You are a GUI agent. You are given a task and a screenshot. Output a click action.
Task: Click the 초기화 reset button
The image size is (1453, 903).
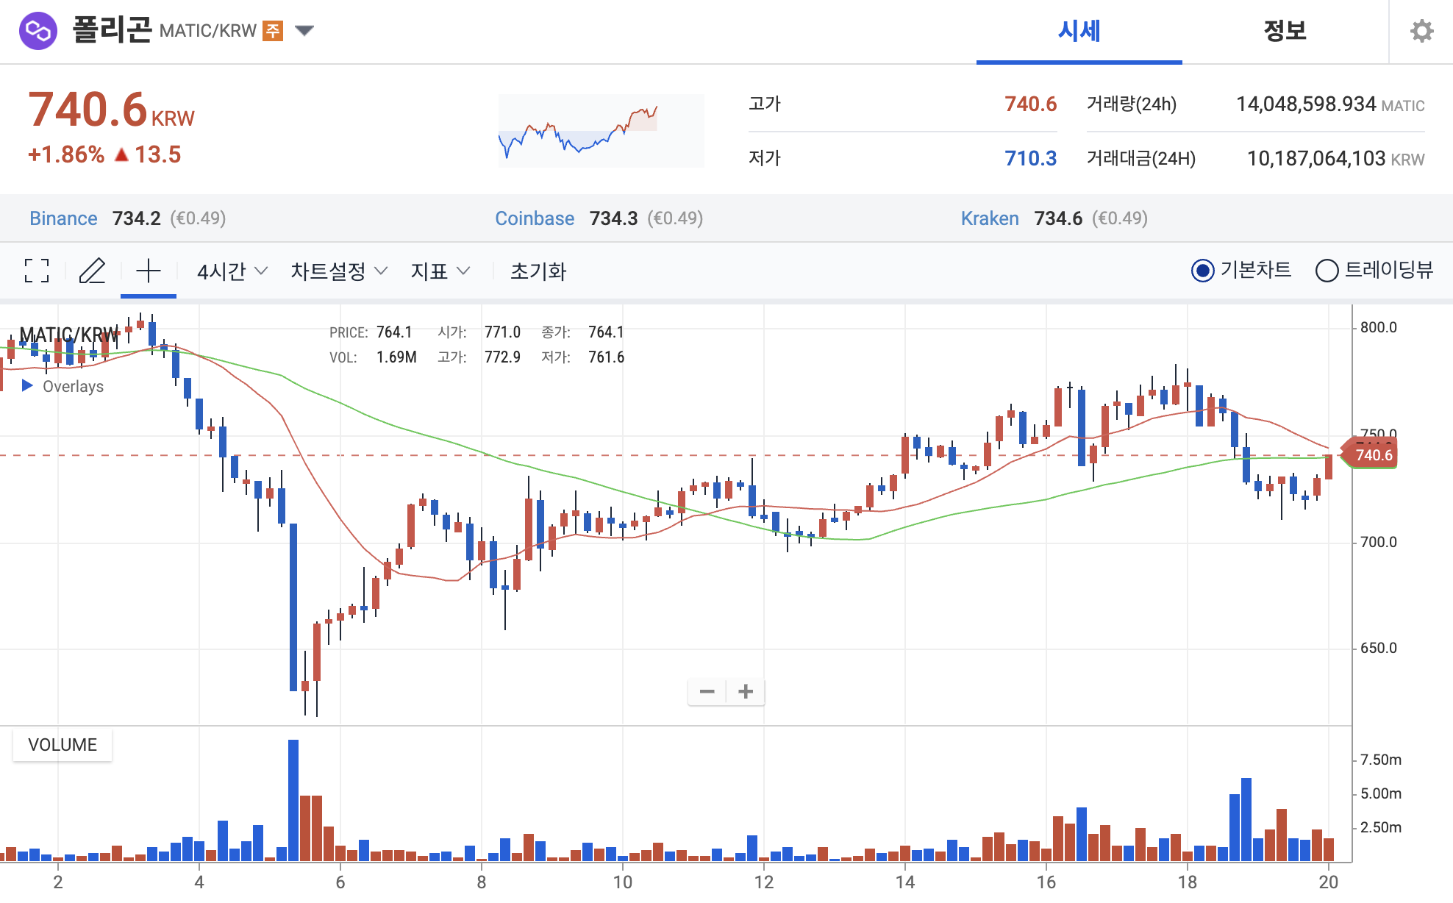point(538,271)
